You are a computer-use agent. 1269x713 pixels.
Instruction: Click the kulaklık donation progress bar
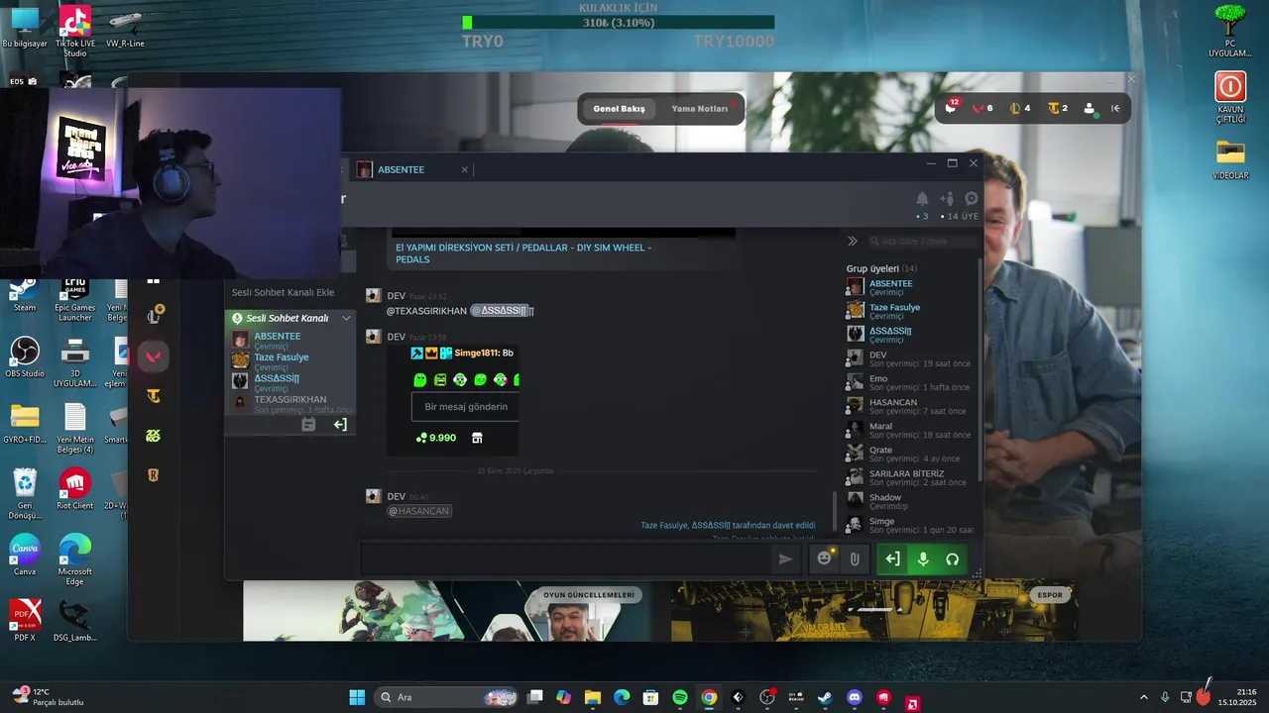(618, 22)
